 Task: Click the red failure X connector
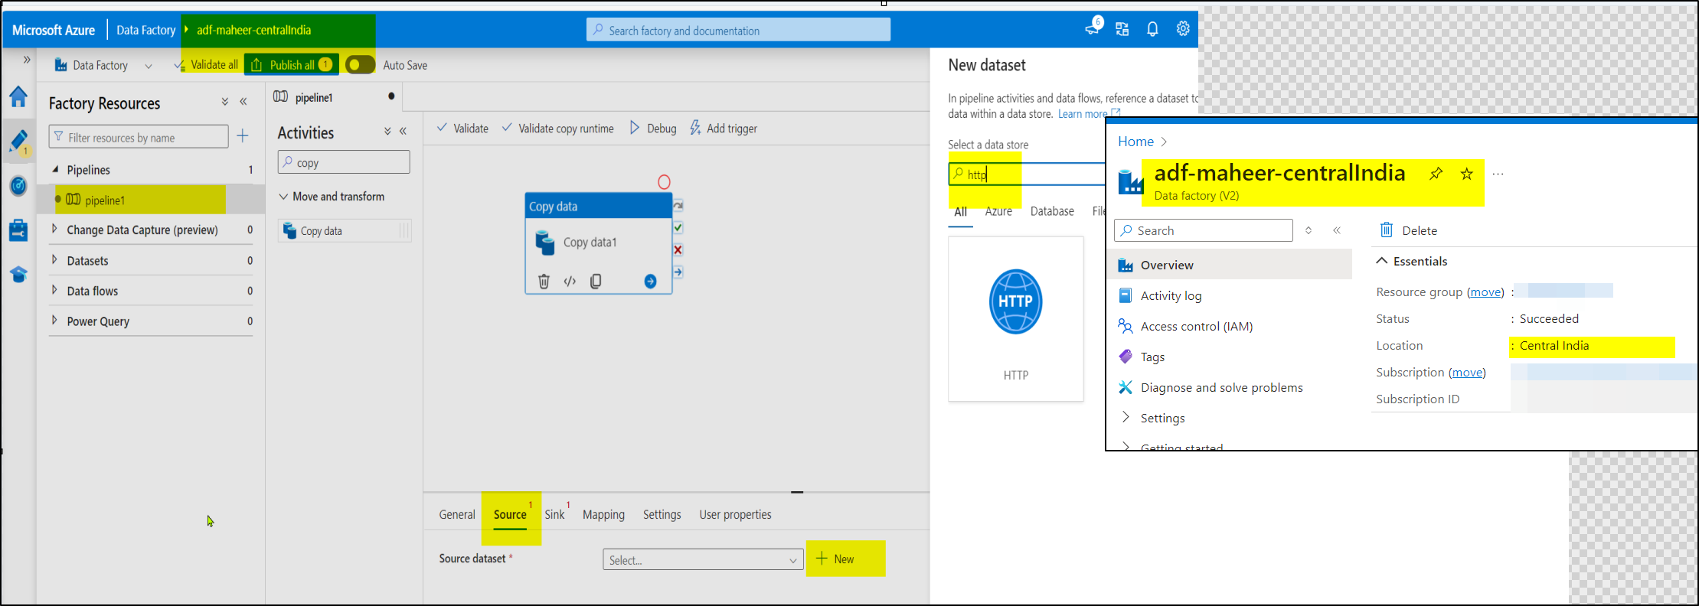click(678, 249)
